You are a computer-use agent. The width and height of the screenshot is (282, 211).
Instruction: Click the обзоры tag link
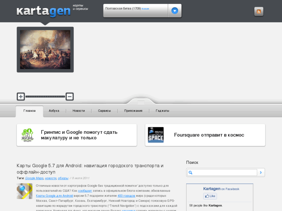coord(63,178)
